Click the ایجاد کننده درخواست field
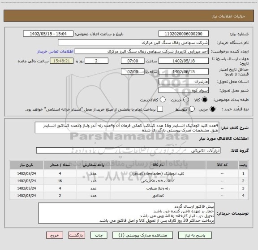The width and height of the screenshot is (258, 250). (142, 51)
